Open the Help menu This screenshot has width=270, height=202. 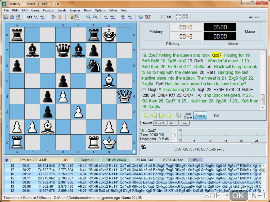pyautogui.click(x=124, y=10)
